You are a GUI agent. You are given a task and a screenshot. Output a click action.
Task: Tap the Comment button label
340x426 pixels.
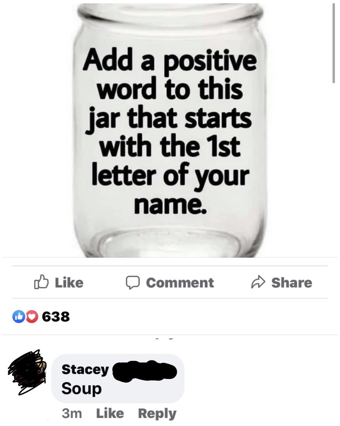[x=180, y=282]
